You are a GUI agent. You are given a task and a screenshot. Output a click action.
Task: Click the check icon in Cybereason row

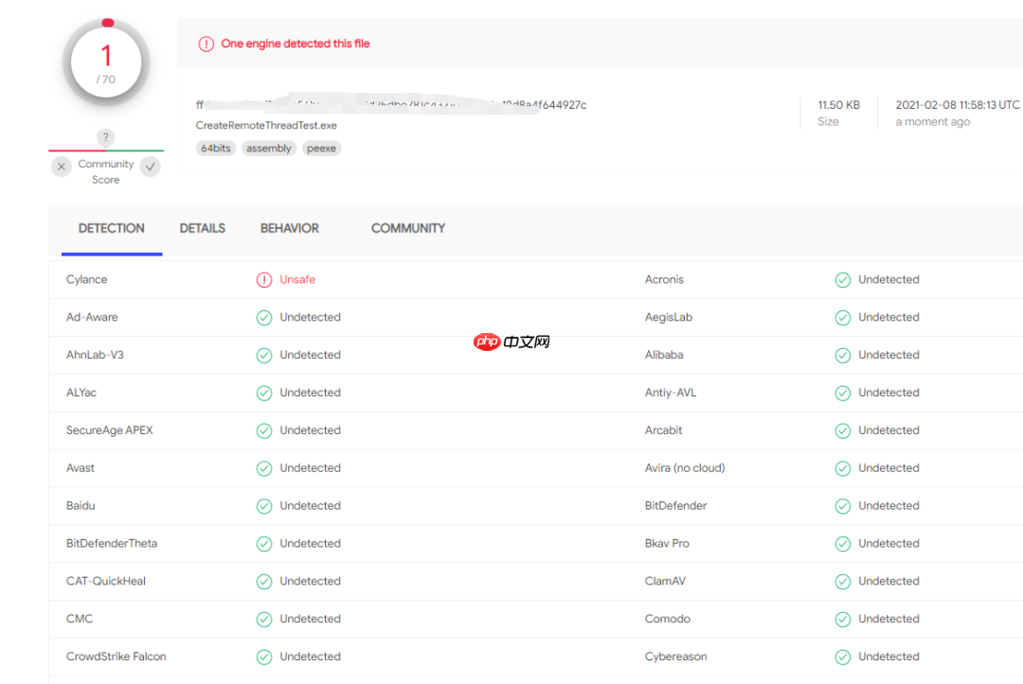pos(843,658)
